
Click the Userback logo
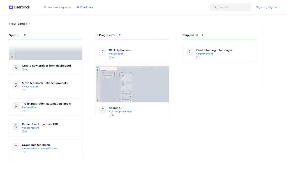20,7
